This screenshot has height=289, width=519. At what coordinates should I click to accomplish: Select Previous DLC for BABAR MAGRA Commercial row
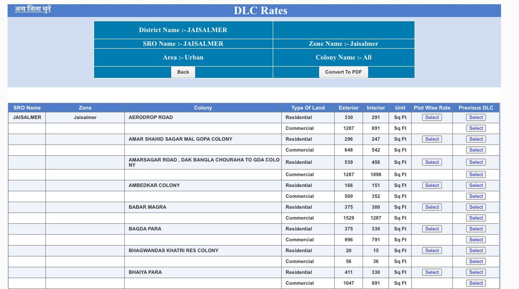476,218
